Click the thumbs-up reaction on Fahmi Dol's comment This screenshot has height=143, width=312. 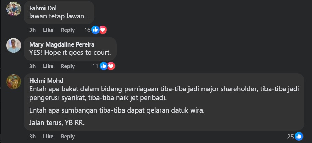[95, 30]
